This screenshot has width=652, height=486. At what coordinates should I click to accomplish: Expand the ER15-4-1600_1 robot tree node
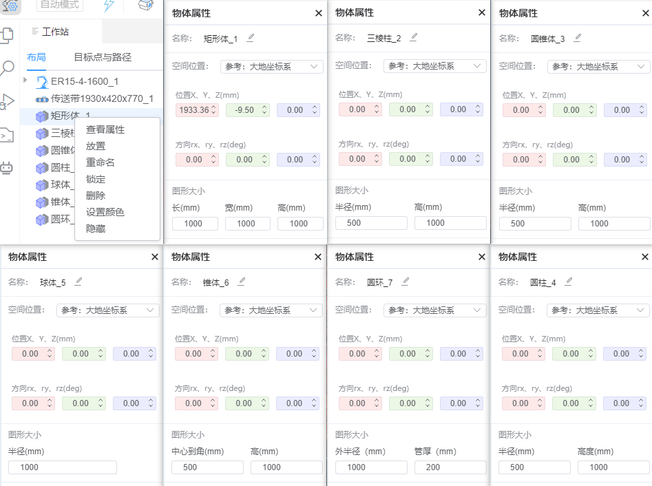click(25, 79)
